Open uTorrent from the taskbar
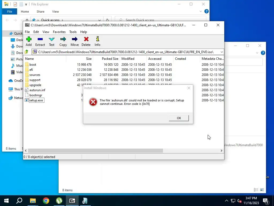Viewport: 274px width, 206px height. coord(59,201)
